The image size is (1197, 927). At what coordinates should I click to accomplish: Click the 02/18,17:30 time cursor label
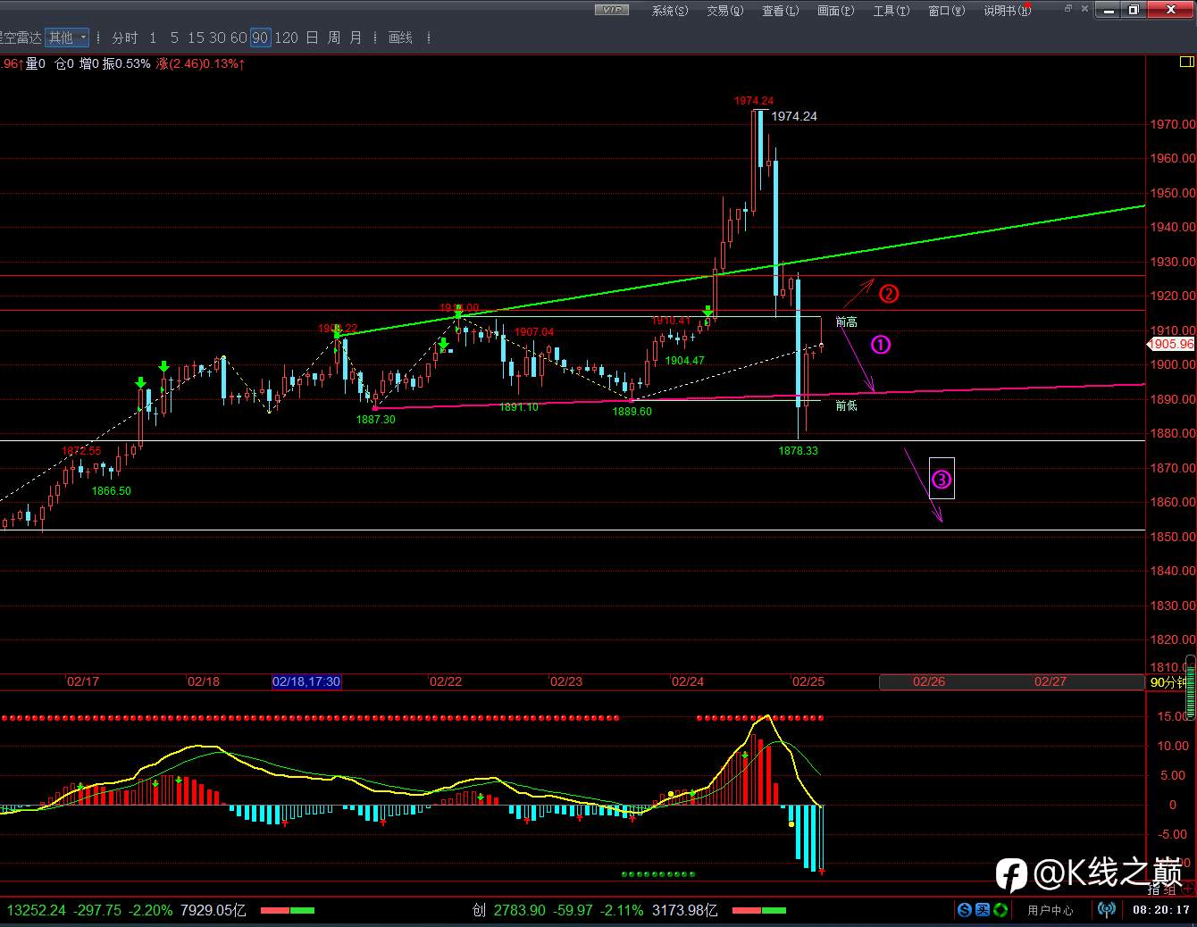pyautogui.click(x=306, y=681)
